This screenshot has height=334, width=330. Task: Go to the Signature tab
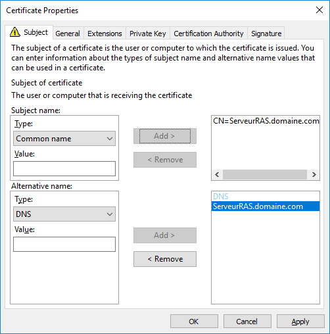click(266, 34)
